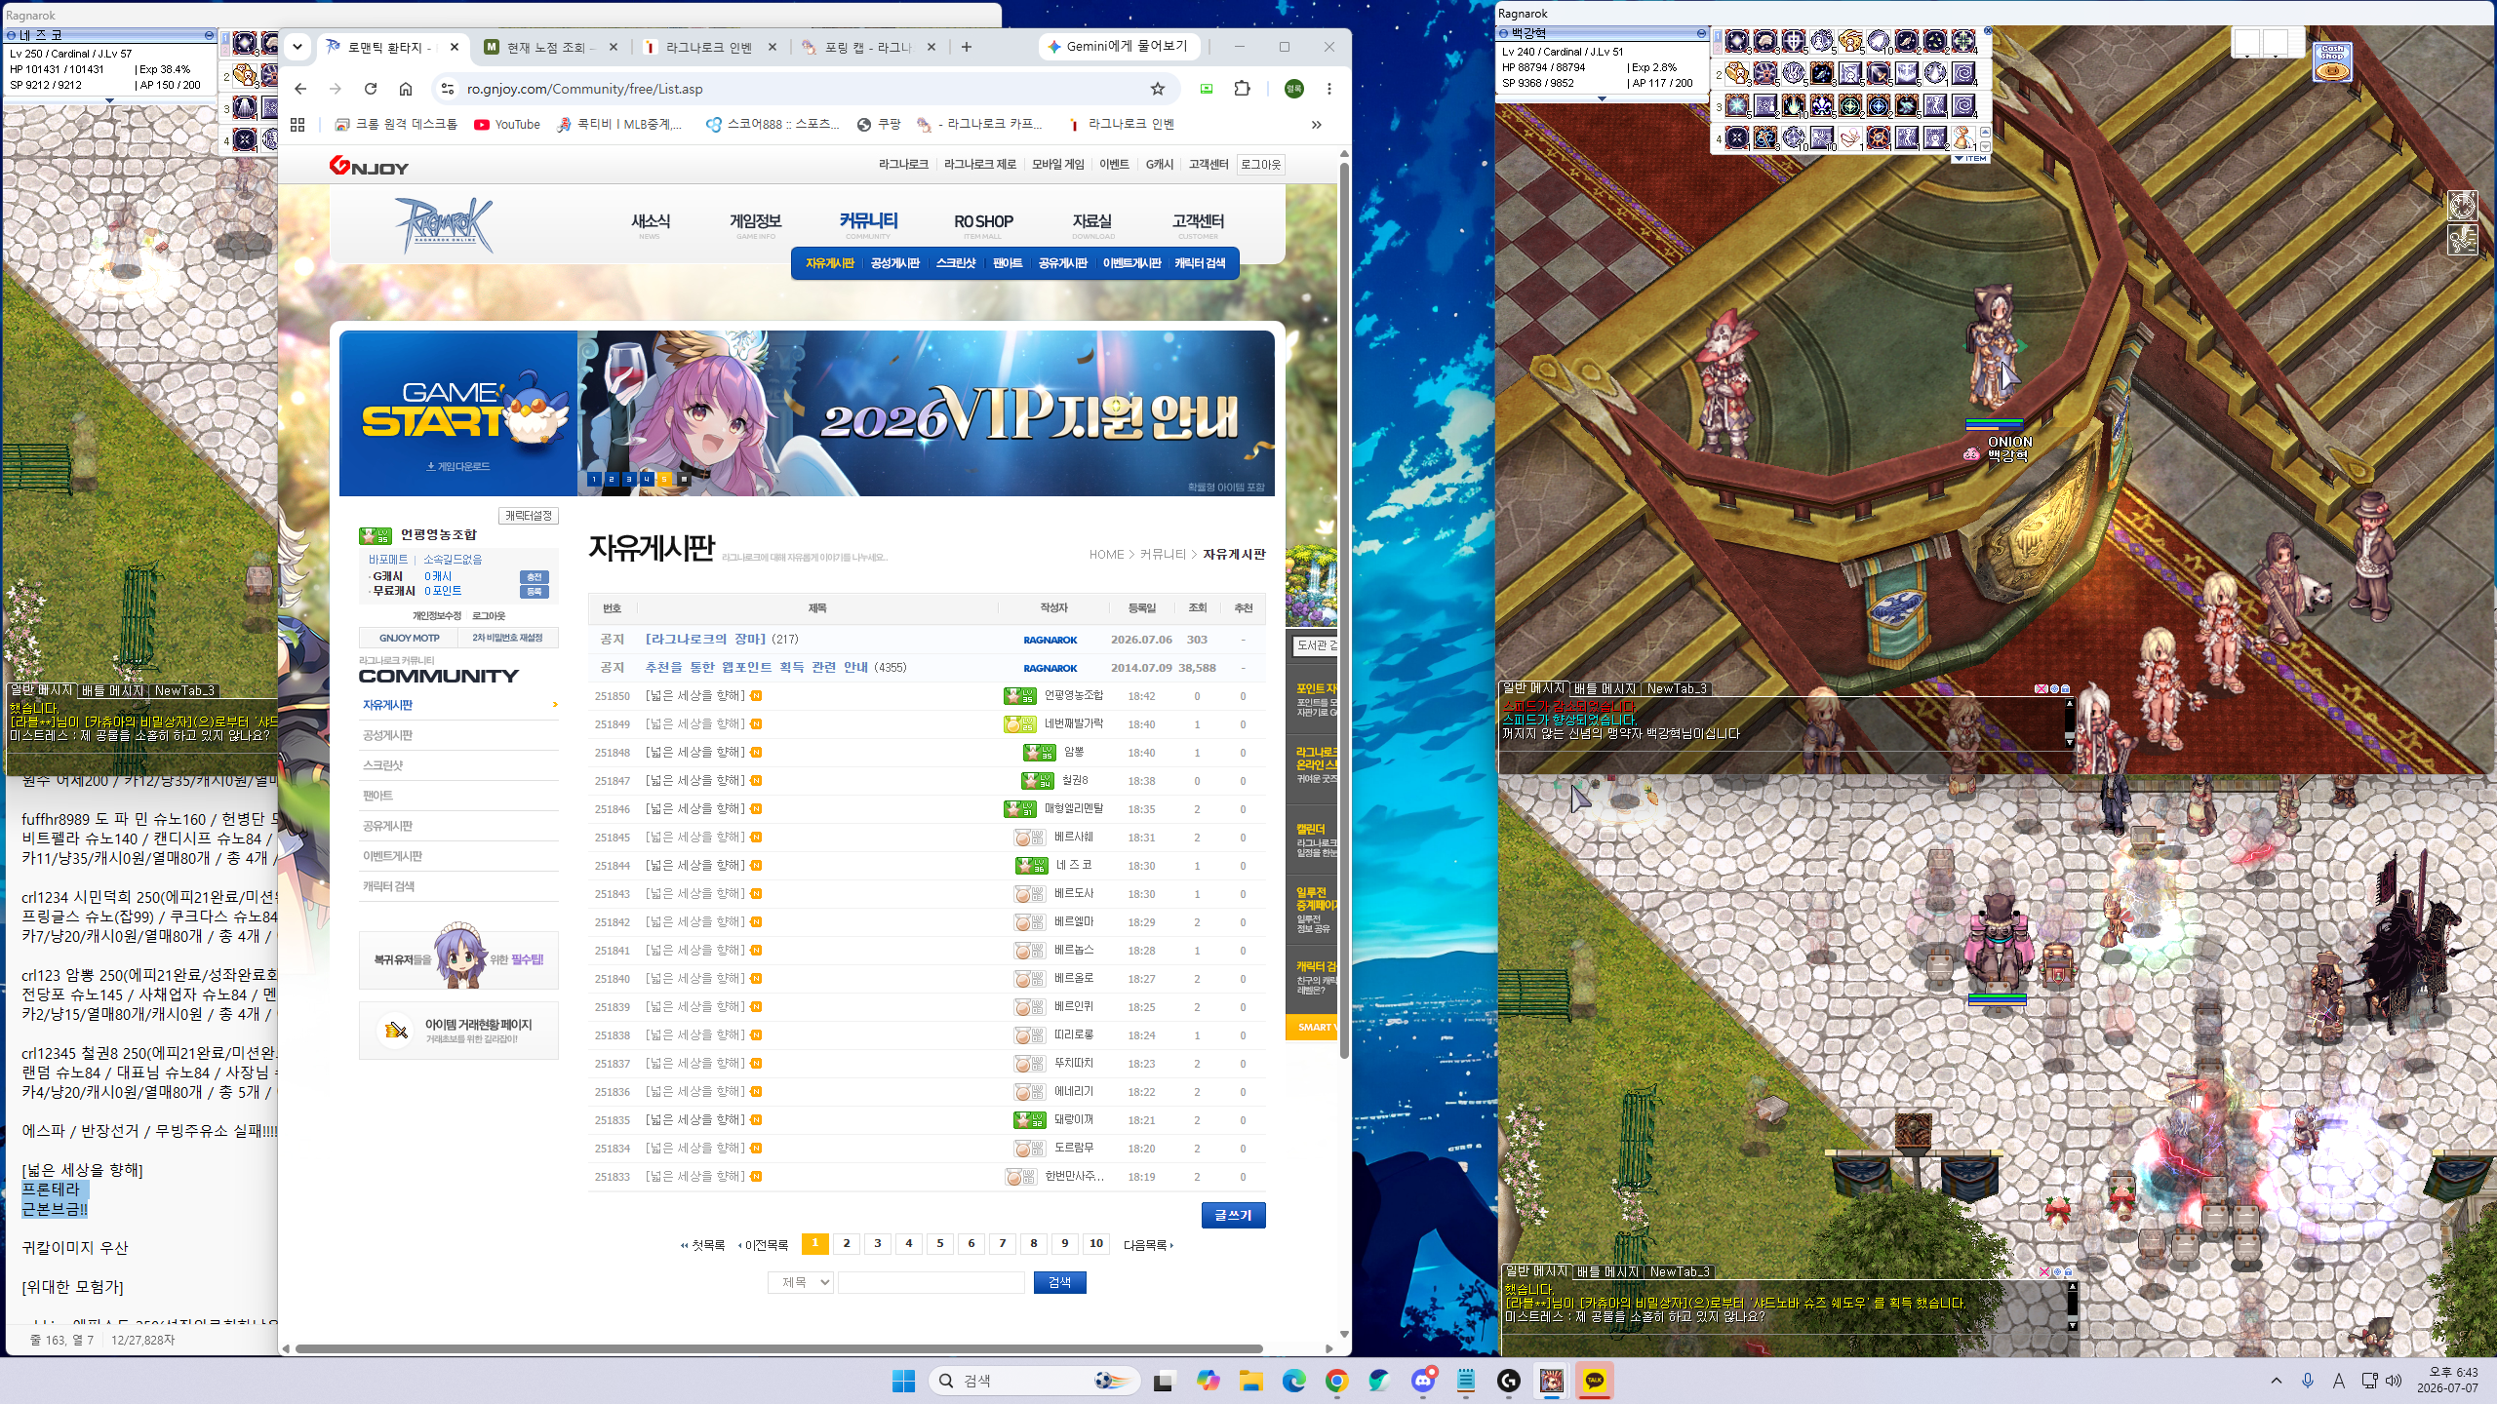
Task: Open KakaoTalk from the taskbar
Action: [1595, 1381]
